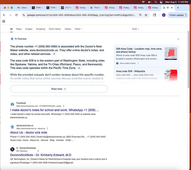The image size is (191, 170).
Task: Open 'About Us - doctor sick note' result
Action: coord(29,133)
